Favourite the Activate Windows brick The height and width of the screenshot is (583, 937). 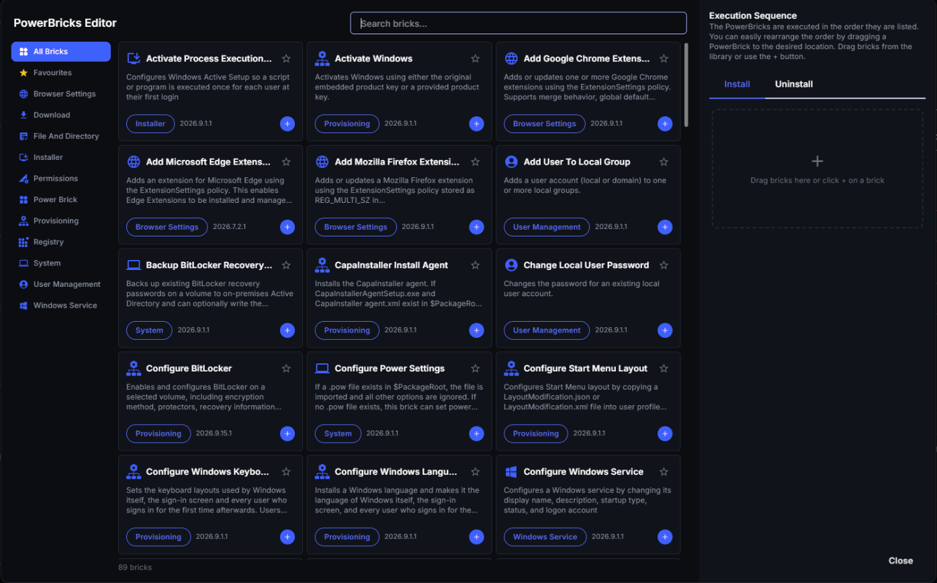point(475,58)
